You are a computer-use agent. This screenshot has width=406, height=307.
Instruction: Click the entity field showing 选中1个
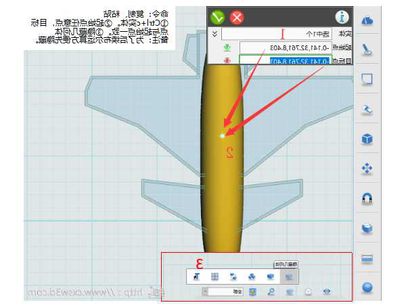click(x=277, y=34)
